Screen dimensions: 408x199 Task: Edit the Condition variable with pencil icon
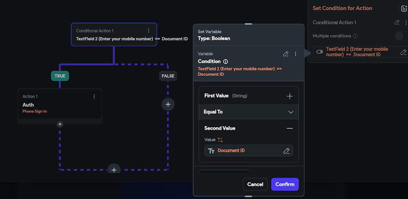[286, 54]
